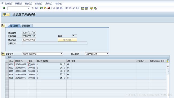Viewport: 174px width, 98px height.
Task: Collapse the header data area icon
Action: click(3, 25)
